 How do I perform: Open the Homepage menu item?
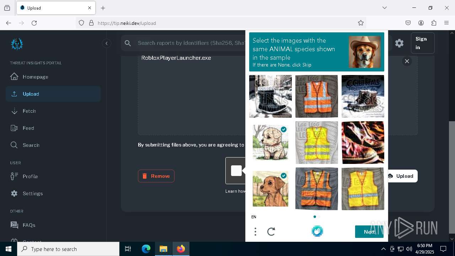[53, 77]
